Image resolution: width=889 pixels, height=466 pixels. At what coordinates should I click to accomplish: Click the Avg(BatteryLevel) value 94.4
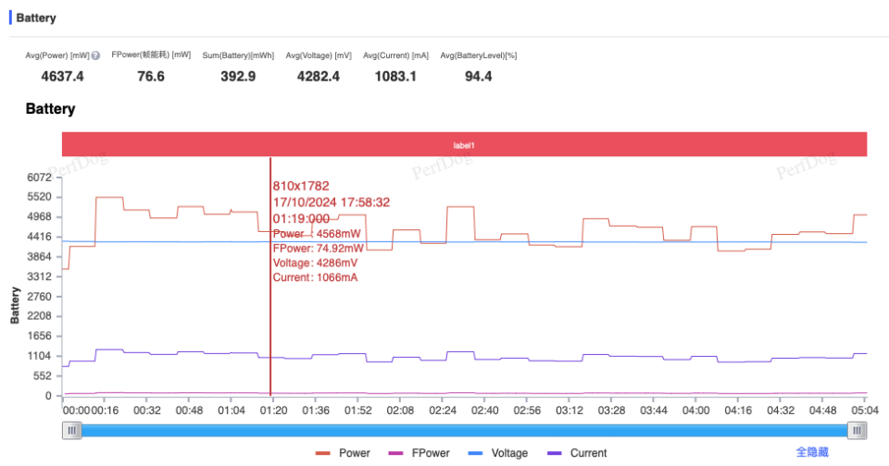(x=479, y=77)
